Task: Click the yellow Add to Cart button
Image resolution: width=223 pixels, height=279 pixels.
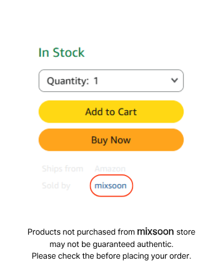Action: click(111, 111)
